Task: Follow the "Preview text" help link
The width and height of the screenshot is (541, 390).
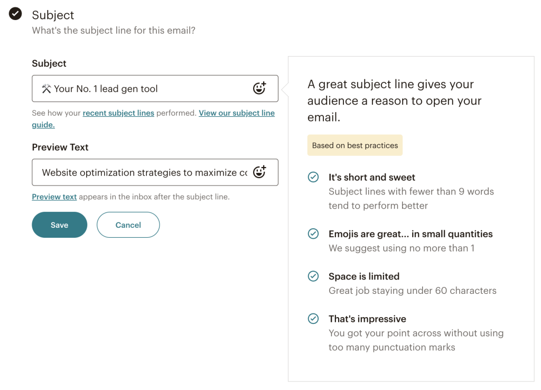Action: point(54,197)
